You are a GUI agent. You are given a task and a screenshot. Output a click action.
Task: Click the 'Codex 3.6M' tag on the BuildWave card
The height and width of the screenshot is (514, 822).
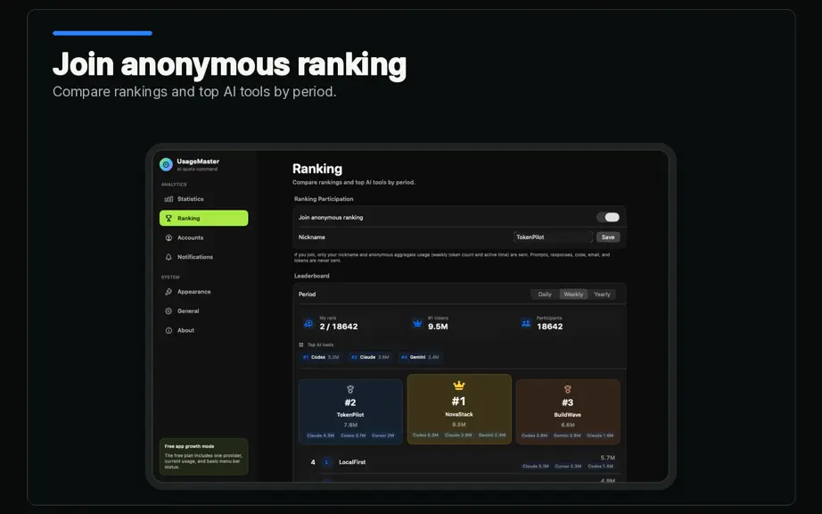pos(535,435)
